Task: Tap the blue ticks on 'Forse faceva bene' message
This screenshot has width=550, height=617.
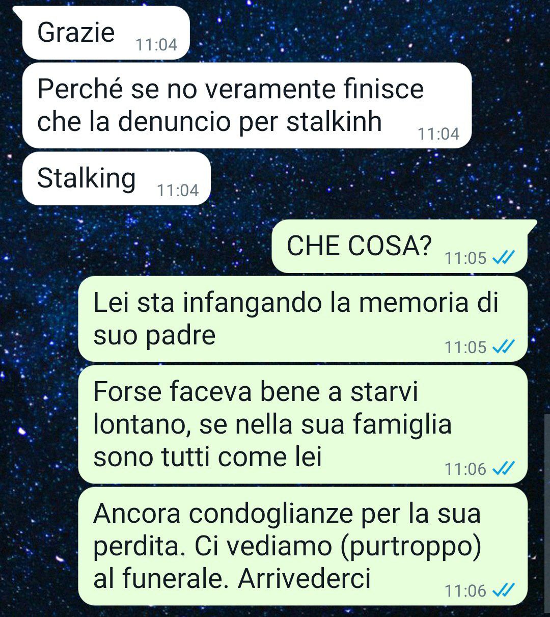Action: [503, 468]
